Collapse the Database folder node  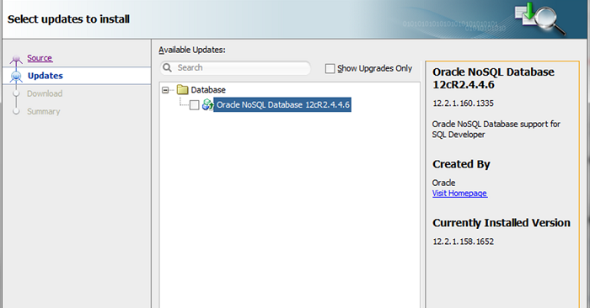tap(165, 90)
